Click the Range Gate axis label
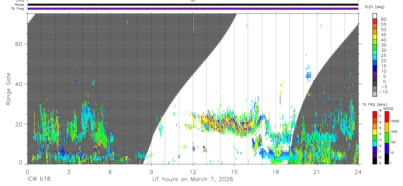 9,89
